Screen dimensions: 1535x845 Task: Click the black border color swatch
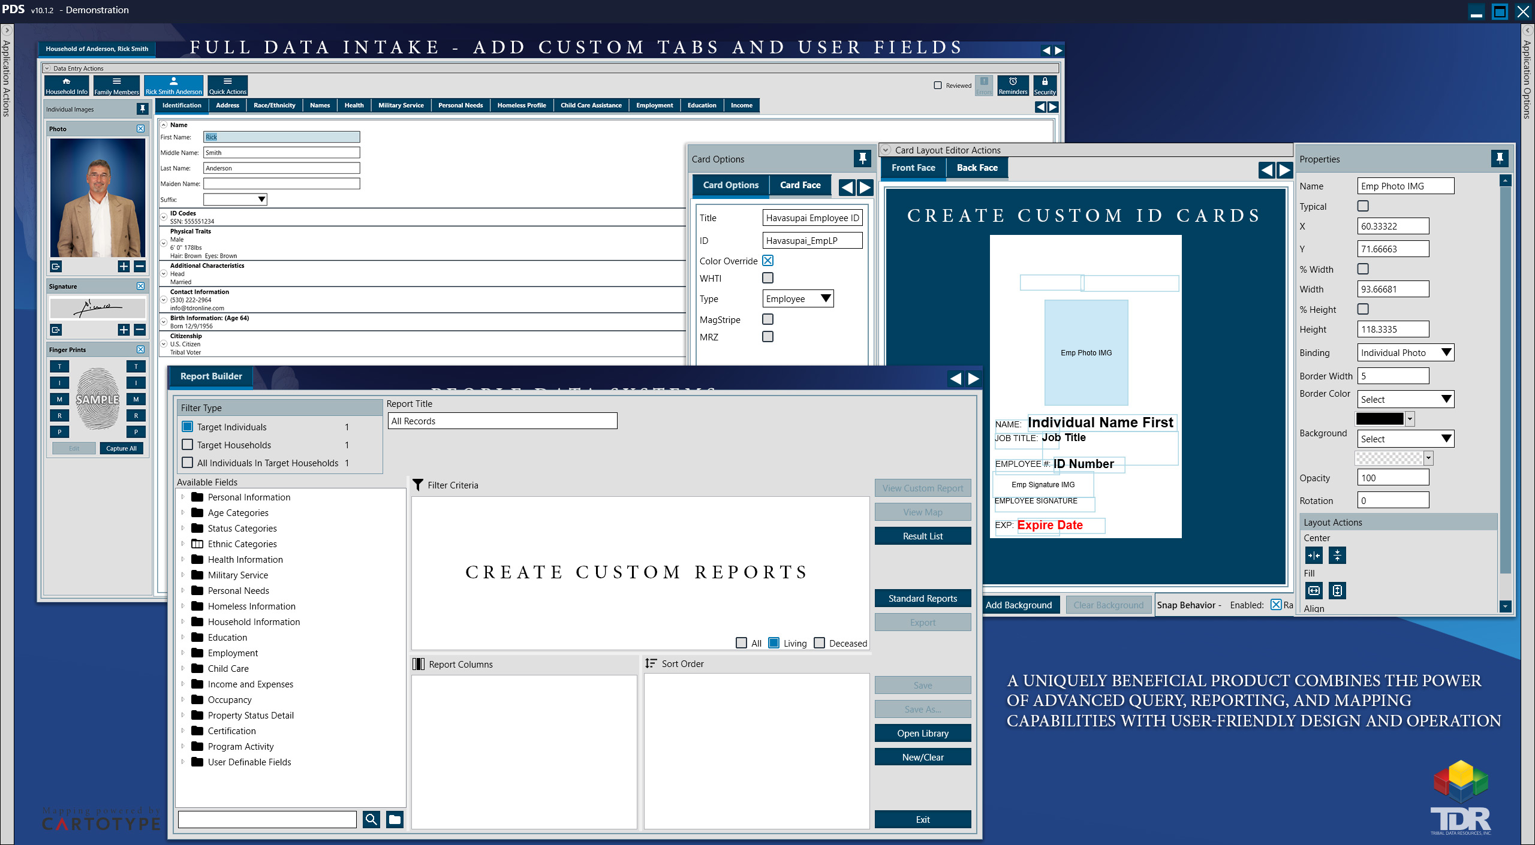coord(1380,419)
